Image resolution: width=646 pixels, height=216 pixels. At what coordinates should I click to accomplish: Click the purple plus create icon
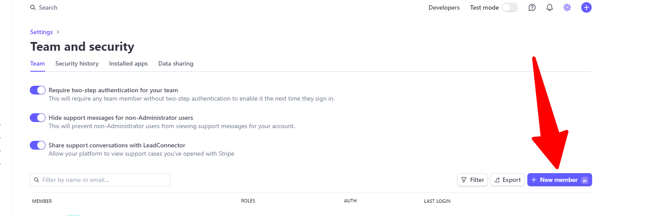coord(586,7)
